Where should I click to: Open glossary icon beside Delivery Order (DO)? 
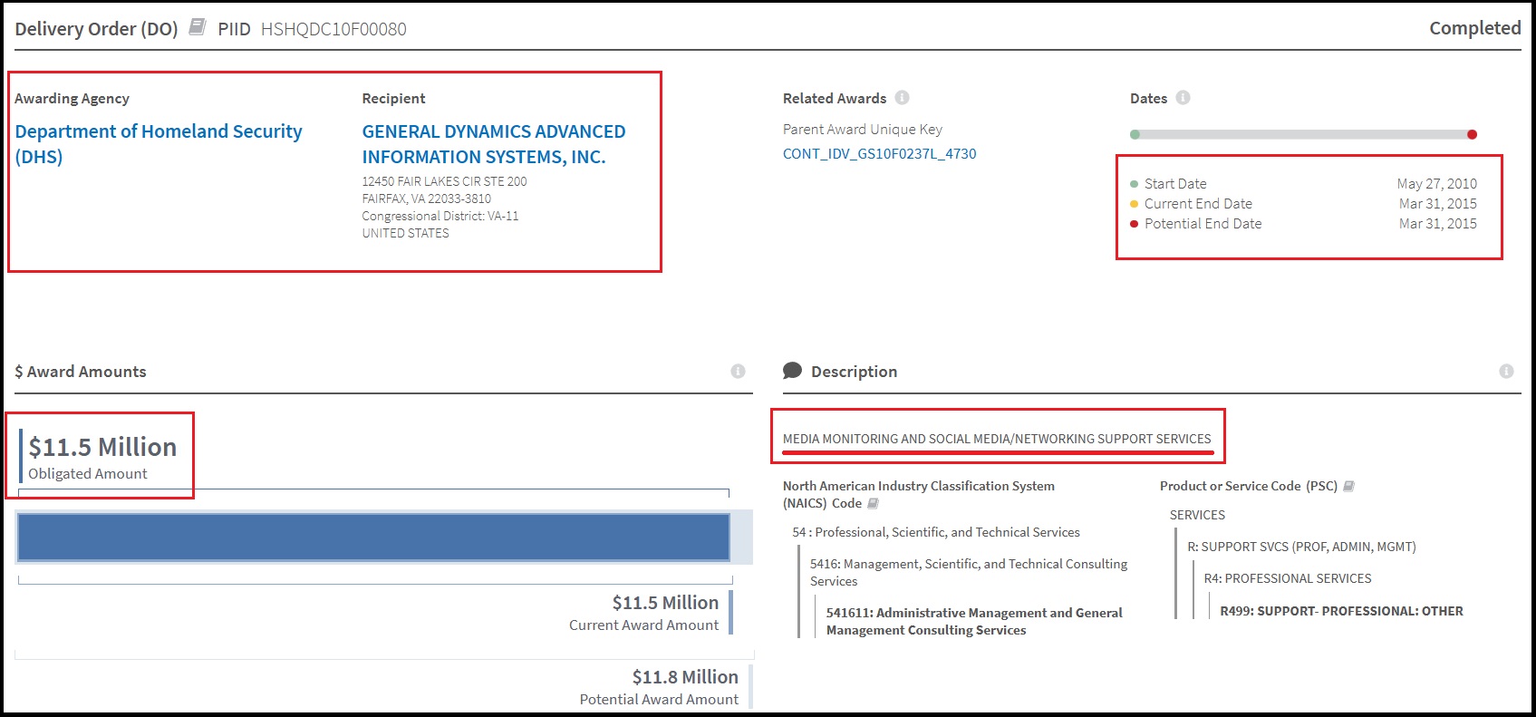click(197, 27)
